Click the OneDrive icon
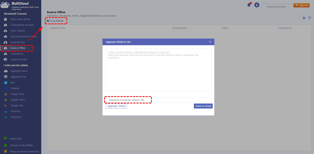Viewport: 314px width, 154px height. coord(5,111)
